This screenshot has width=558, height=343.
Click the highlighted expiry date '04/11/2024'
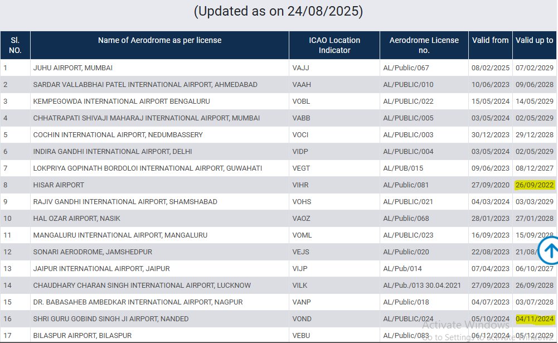[535, 319]
